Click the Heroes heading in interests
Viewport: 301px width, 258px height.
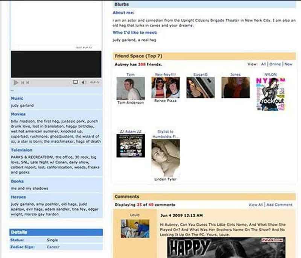pyautogui.click(x=18, y=197)
